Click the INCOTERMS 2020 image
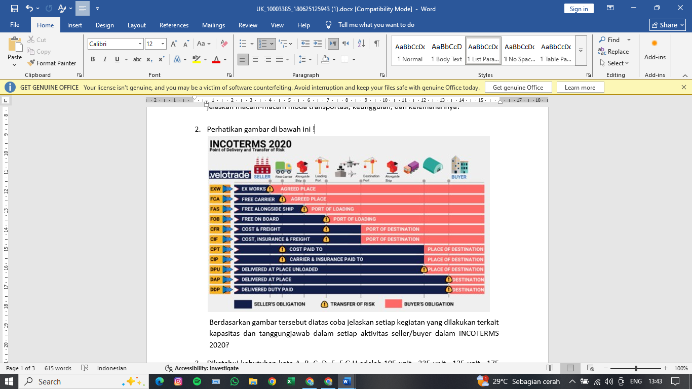Screen dimensions: 692x389 [x=349, y=223]
